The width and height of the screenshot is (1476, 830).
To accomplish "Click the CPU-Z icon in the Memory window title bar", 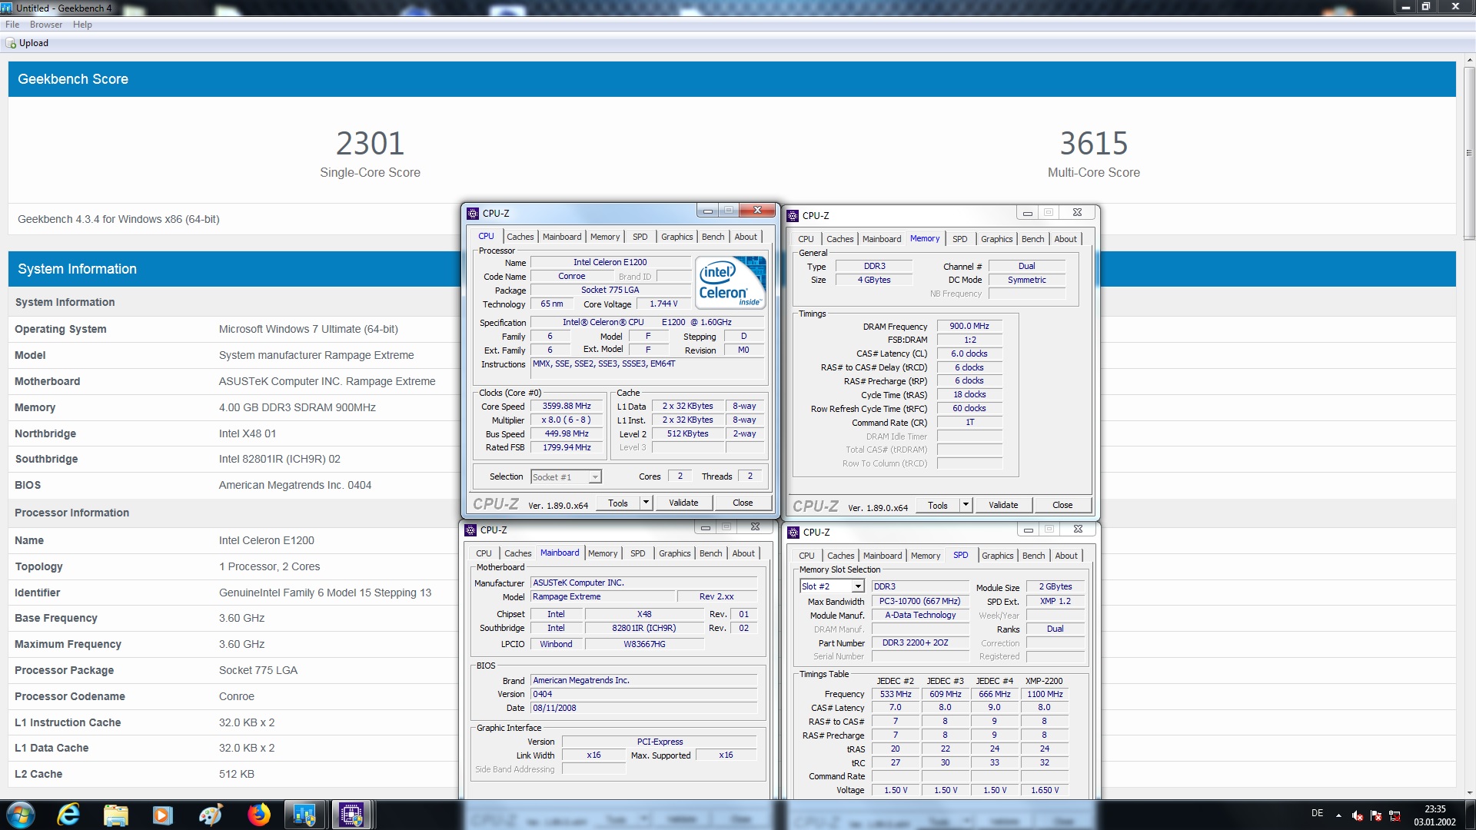I will coord(793,216).
